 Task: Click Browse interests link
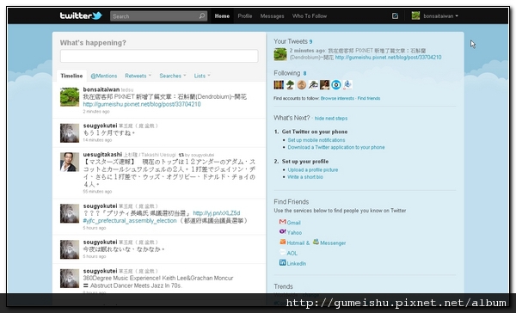tap(337, 98)
